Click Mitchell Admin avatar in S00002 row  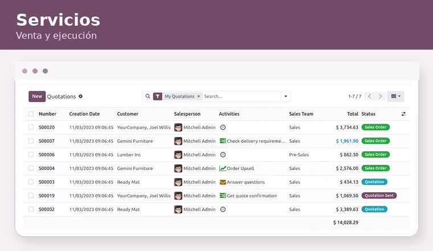click(178, 209)
